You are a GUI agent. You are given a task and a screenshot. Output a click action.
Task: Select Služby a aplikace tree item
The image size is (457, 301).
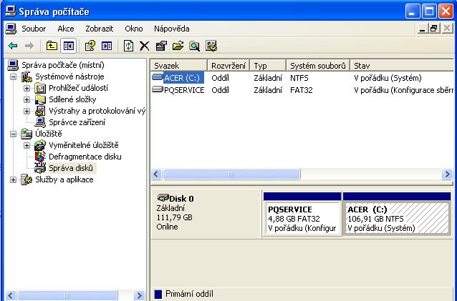click(64, 179)
